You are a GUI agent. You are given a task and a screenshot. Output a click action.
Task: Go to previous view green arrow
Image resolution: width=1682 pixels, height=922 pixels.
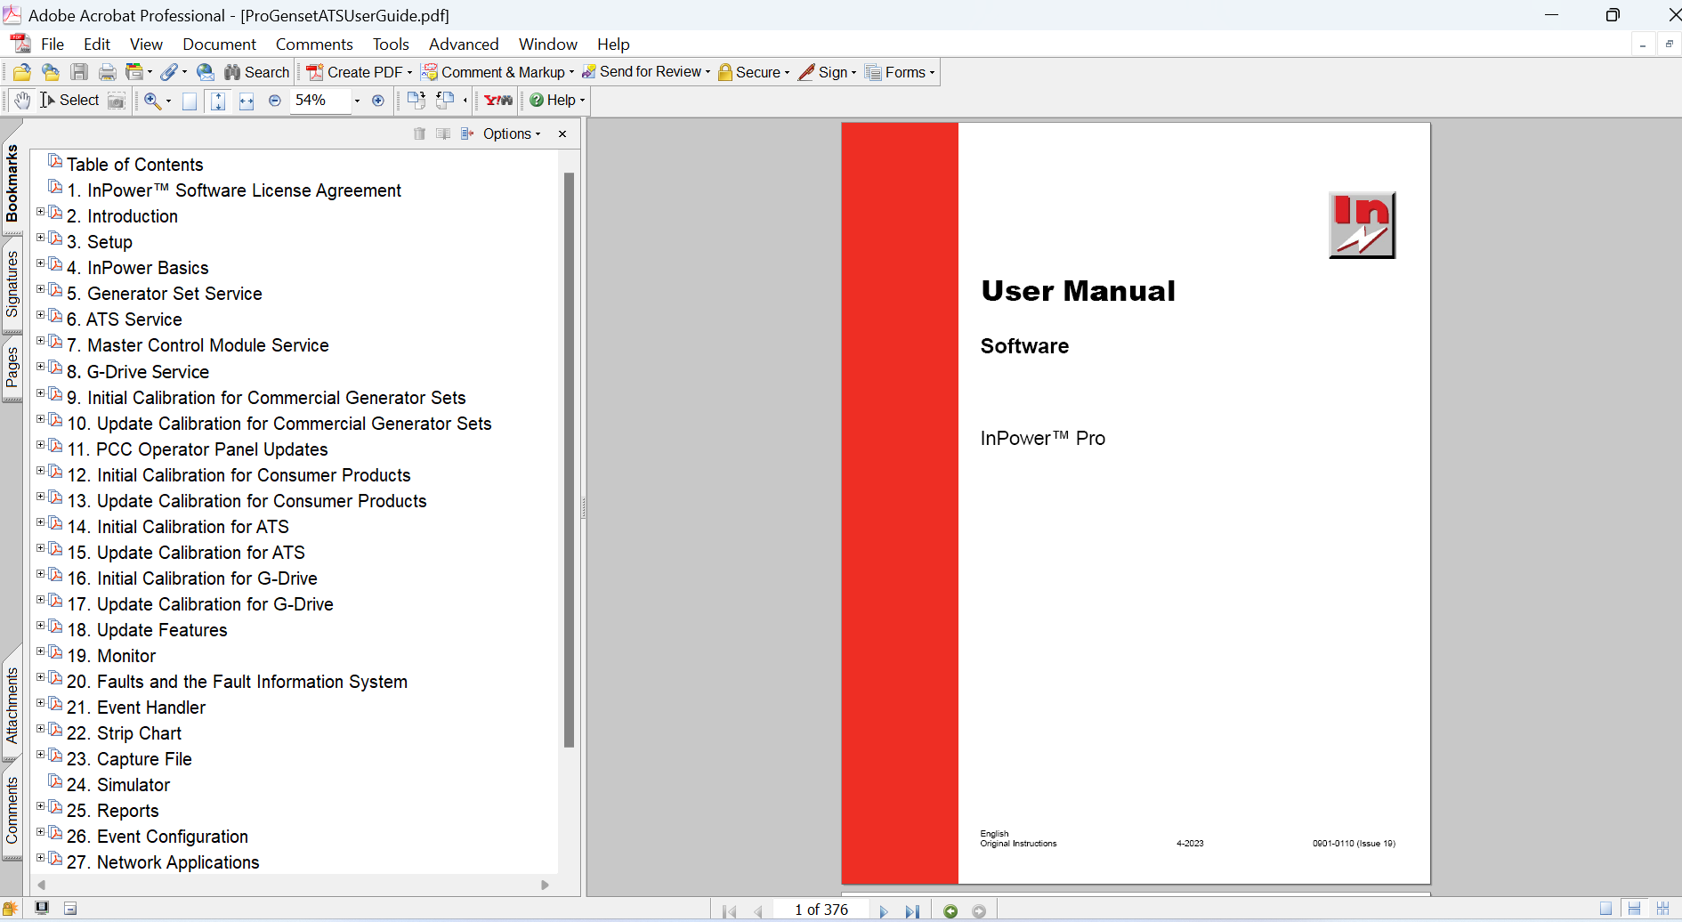click(x=950, y=910)
